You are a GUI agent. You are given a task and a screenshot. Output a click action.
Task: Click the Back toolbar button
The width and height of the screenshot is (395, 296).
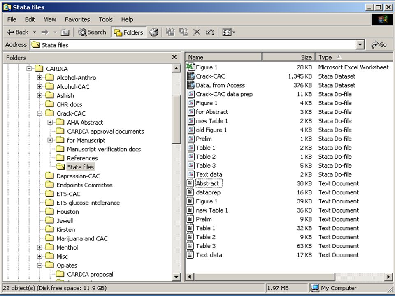(x=18, y=32)
